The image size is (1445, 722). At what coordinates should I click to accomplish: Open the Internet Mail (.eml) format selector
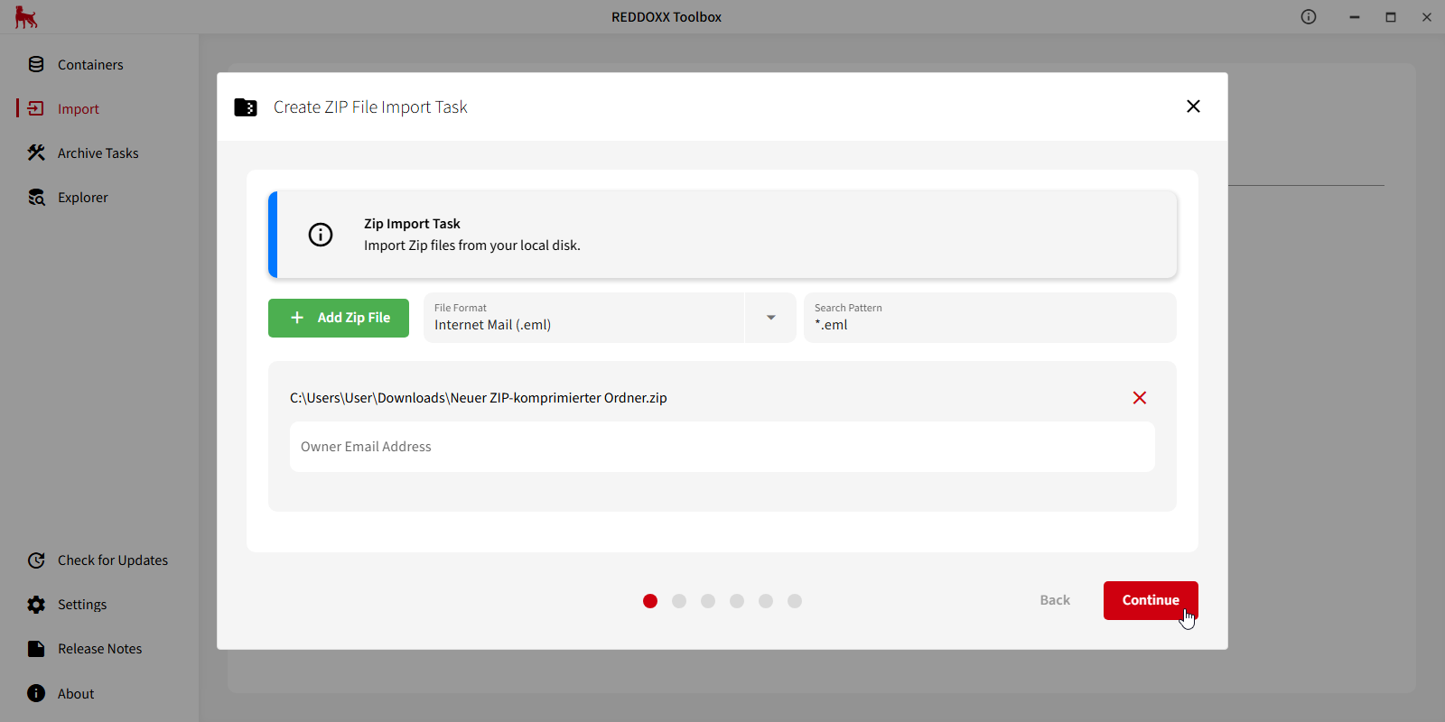point(584,318)
